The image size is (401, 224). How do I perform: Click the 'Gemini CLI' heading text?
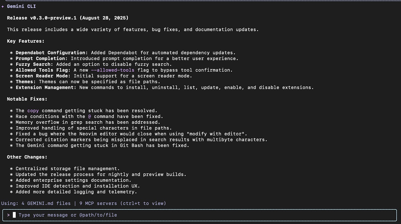pyautogui.click(x=21, y=6)
